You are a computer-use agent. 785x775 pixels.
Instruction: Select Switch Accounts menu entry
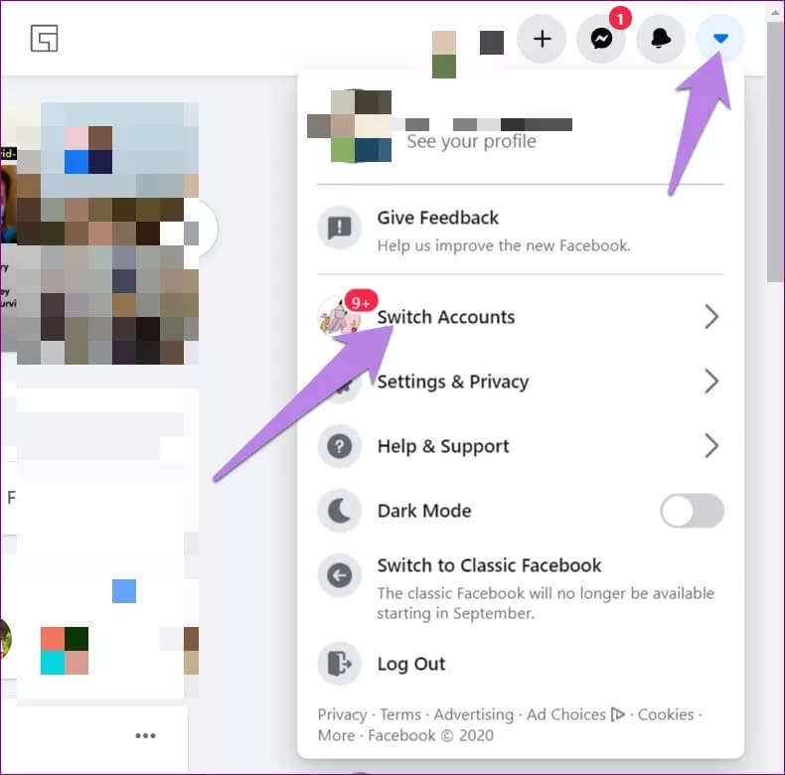tap(521, 316)
